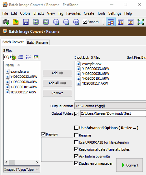Open the View menu
Image resolution: width=146 pixels, height=175 pixels.
[51, 13]
